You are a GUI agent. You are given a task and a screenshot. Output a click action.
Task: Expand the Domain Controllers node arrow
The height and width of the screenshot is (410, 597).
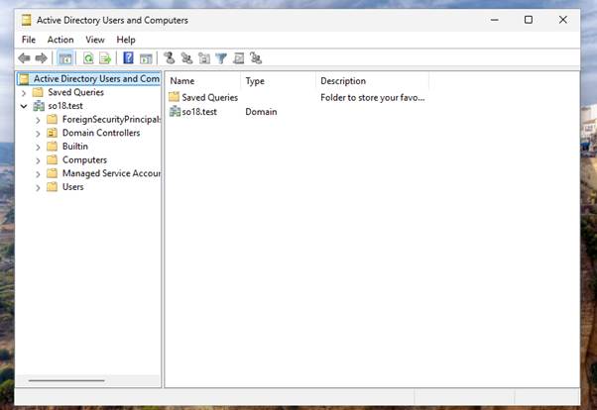click(x=38, y=133)
